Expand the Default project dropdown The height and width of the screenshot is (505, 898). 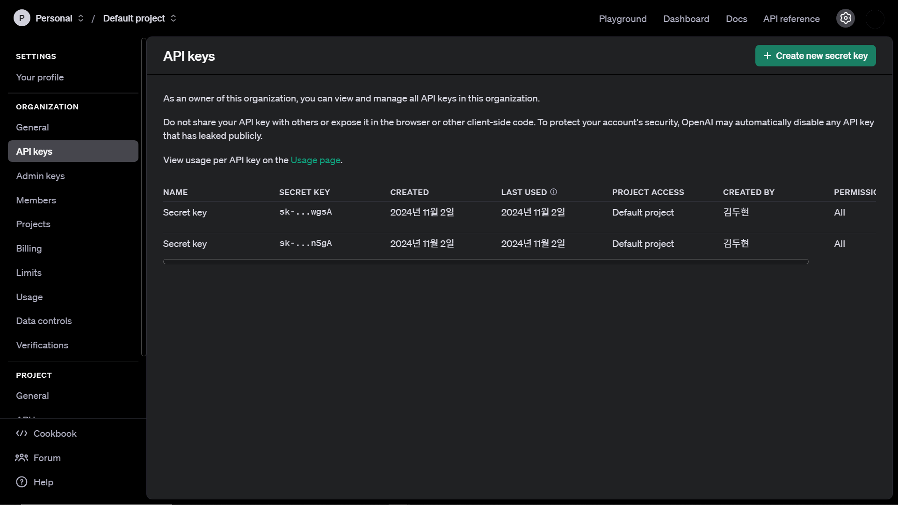[173, 18]
